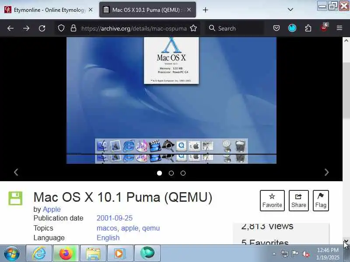Show next screenshot in carousel
Image resolution: width=350 pixels, height=262 pixels.
tap(326, 172)
